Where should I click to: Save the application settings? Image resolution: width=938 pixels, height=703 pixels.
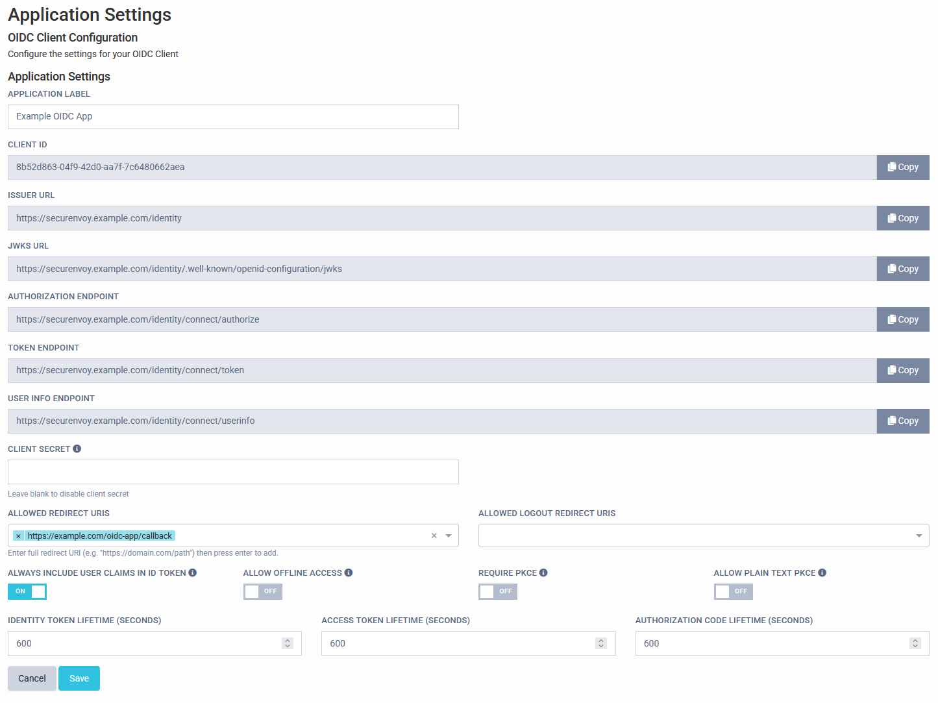click(x=79, y=678)
